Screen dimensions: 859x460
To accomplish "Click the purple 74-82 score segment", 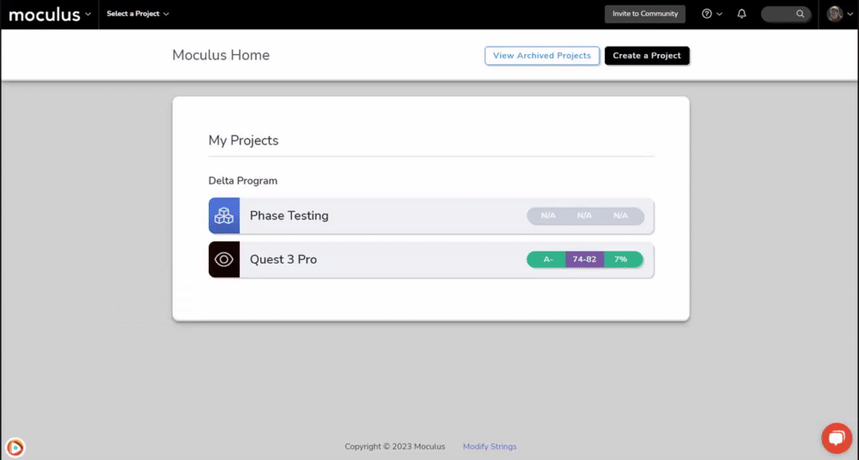I will pyautogui.click(x=584, y=259).
